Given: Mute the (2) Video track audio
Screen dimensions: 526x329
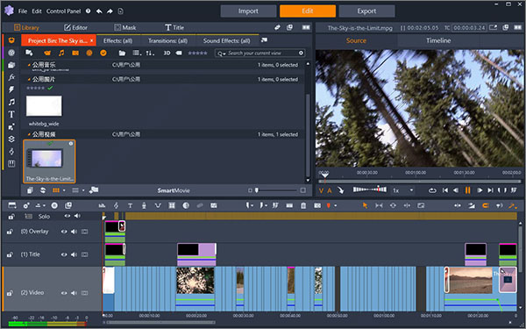Looking at the screenshot, I should point(74,293).
